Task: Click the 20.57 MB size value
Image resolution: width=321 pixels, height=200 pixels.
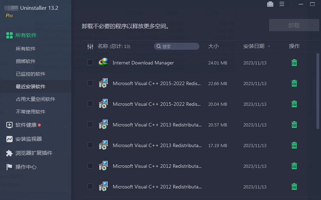Action: [218, 125]
